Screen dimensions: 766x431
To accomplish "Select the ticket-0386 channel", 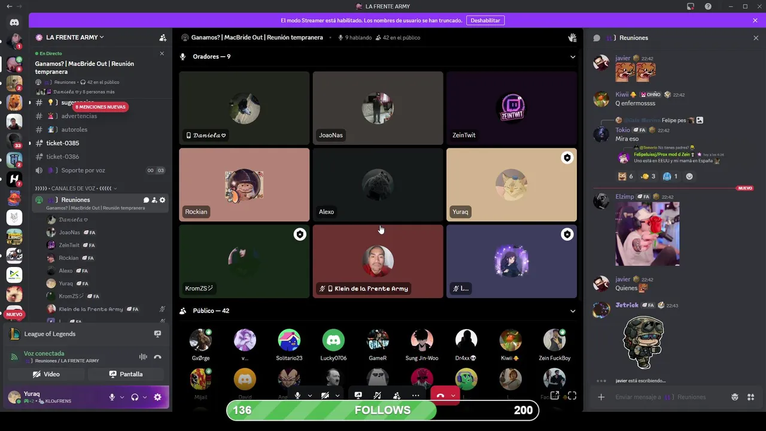I will coord(100,156).
